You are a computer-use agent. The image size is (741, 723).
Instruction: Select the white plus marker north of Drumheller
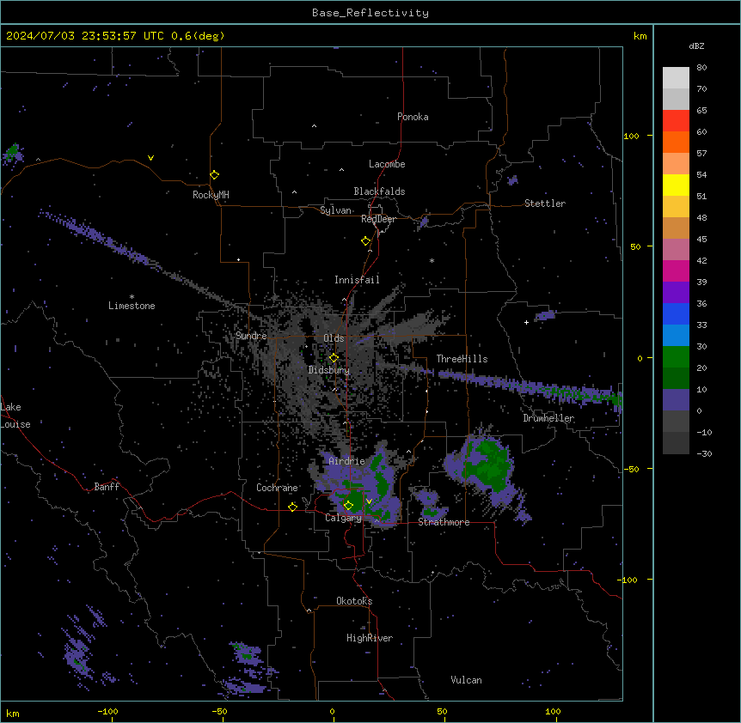(x=526, y=322)
